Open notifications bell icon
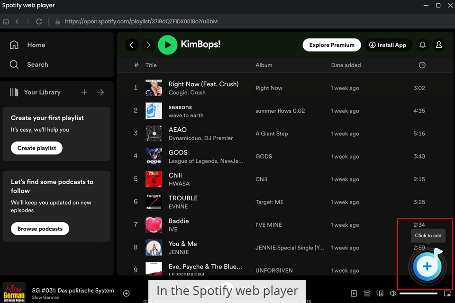Viewport: 455px width, 303px height. [422, 45]
